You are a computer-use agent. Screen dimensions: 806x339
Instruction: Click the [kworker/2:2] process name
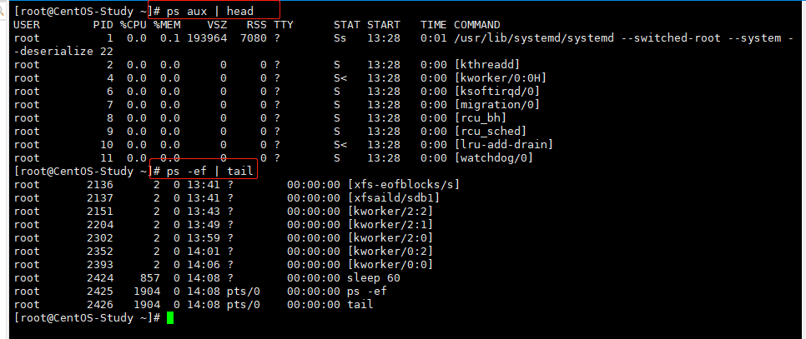390,211
